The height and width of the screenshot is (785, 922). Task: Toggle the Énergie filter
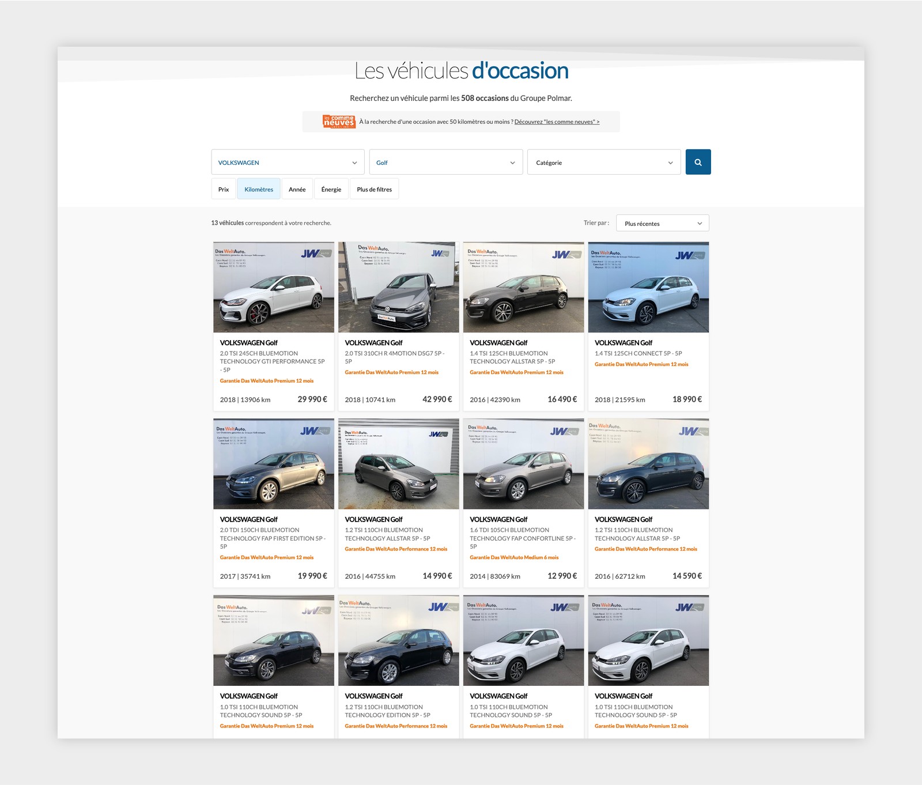pyautogui.click(x=331, y=189)
